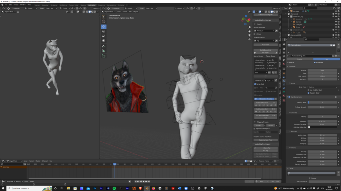Open the Dope Sheet Marker menu

(38, 161)
